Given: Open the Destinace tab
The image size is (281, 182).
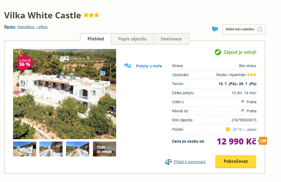Looking at the screenshot, I should click(171, 39).
